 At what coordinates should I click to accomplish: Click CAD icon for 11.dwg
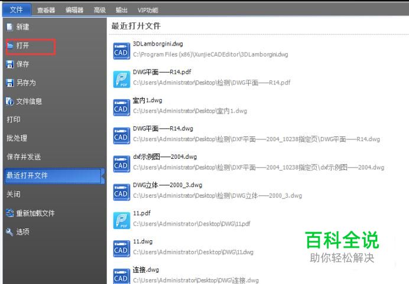coord(121,249)
